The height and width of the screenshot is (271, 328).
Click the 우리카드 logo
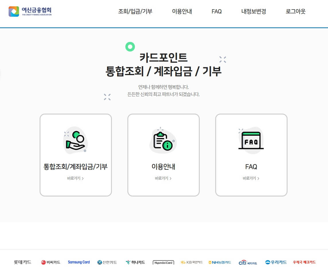point(275,262)
